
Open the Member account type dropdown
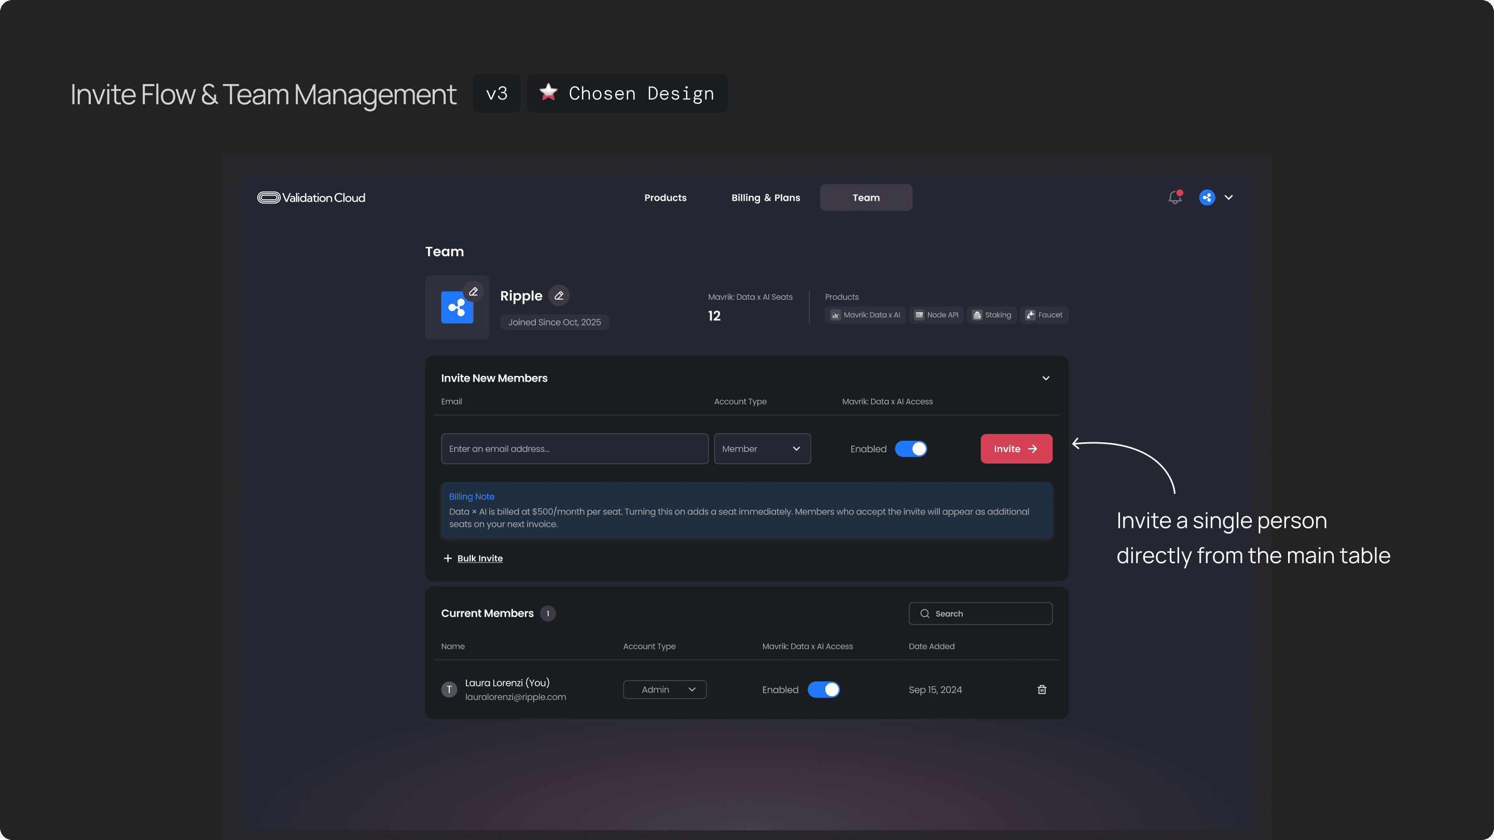762,449
